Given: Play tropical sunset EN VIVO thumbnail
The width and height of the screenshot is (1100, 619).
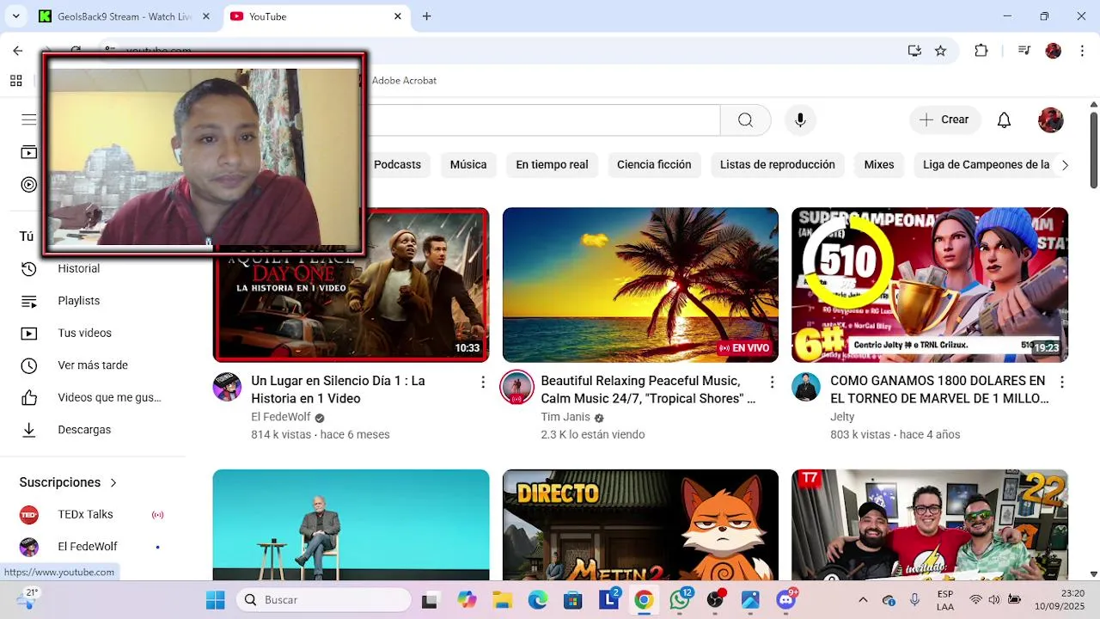Looking at the screenshot, I should 640,285.
